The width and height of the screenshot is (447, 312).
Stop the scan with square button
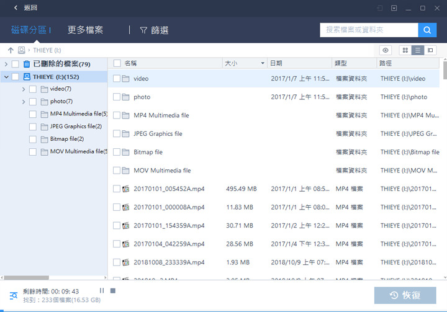point(112,290)
